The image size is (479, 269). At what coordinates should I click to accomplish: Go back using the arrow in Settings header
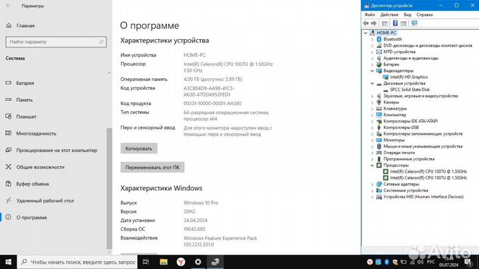(x=8, y=6)
